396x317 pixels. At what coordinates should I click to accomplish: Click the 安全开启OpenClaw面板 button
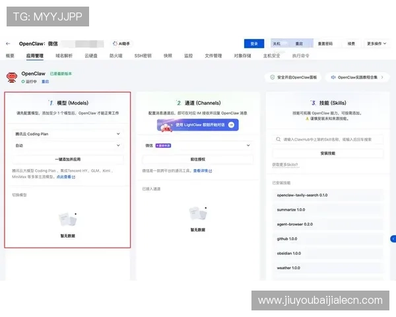click(x=293, y=77)
